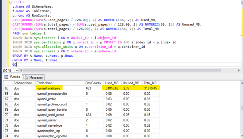Click the SchemaName column header

pyautogui.click(x=23, y=83)
